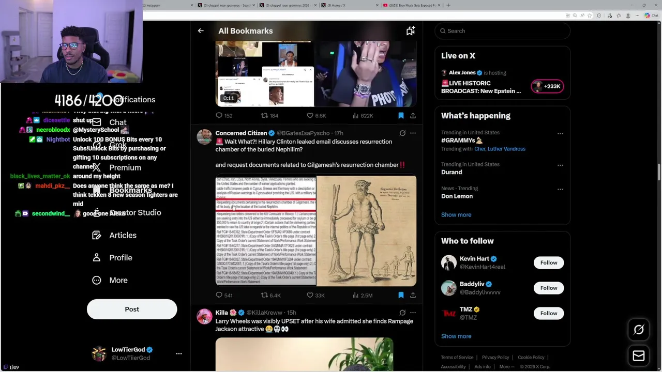Open the giant skeleton illustration image
Image resolution: width=662 pixels, height=372 pixels.
366,231
